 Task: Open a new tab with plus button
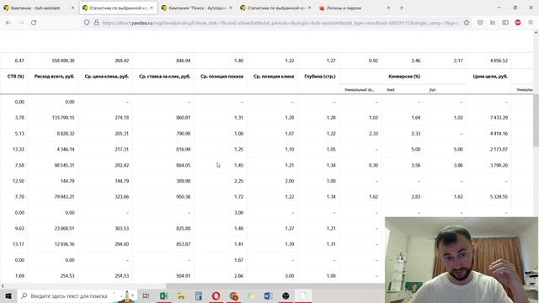pos(401,8)
